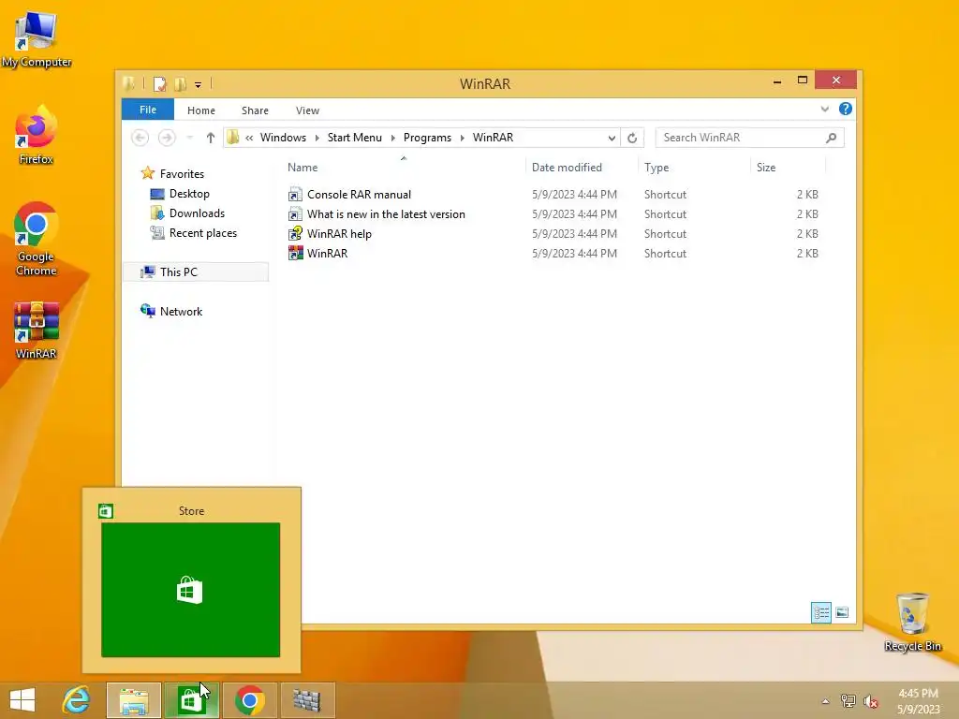
Task: Expand arrow after Programs in breadcrumb
Action: [463, 138]
